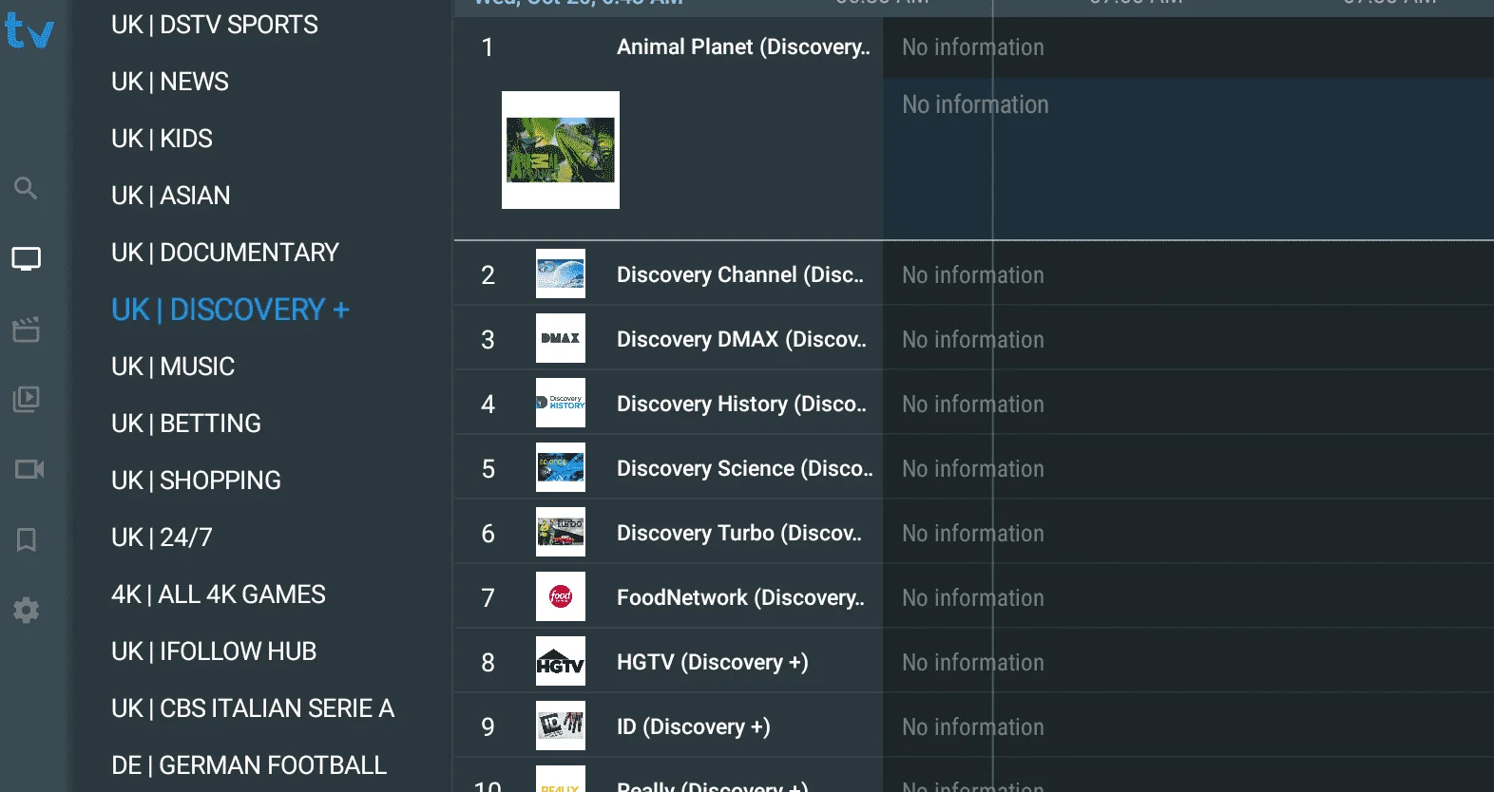Open the bookmarks favorites icon
This screenshot has height=792, width=1494.
click(27, 539)
